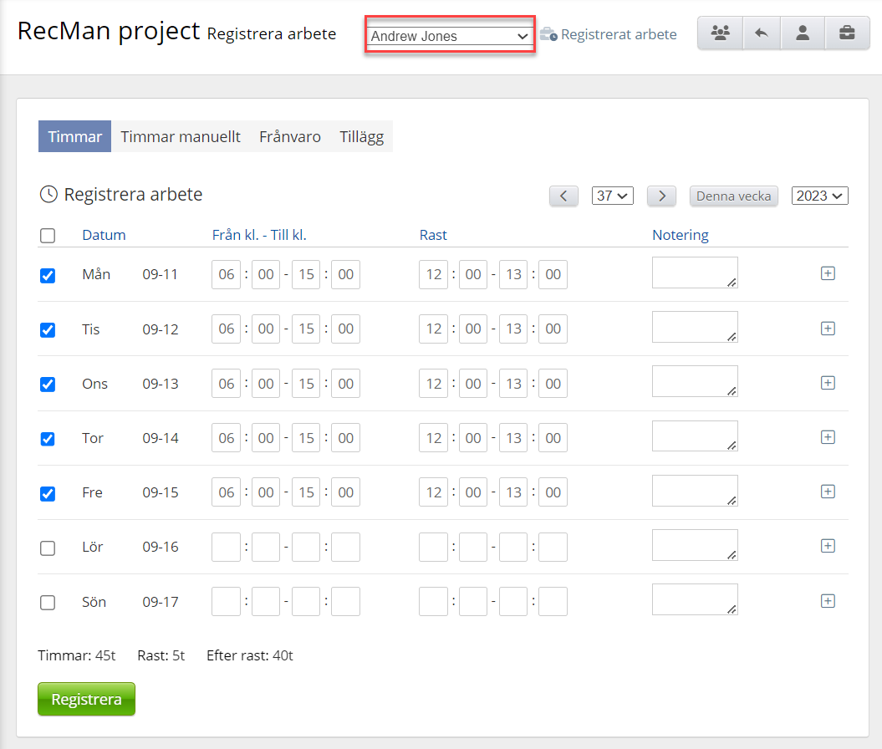Viewport: 882px width, 749px height.
Task: Click the reply arrow icon button
Action: coord(761,33)
